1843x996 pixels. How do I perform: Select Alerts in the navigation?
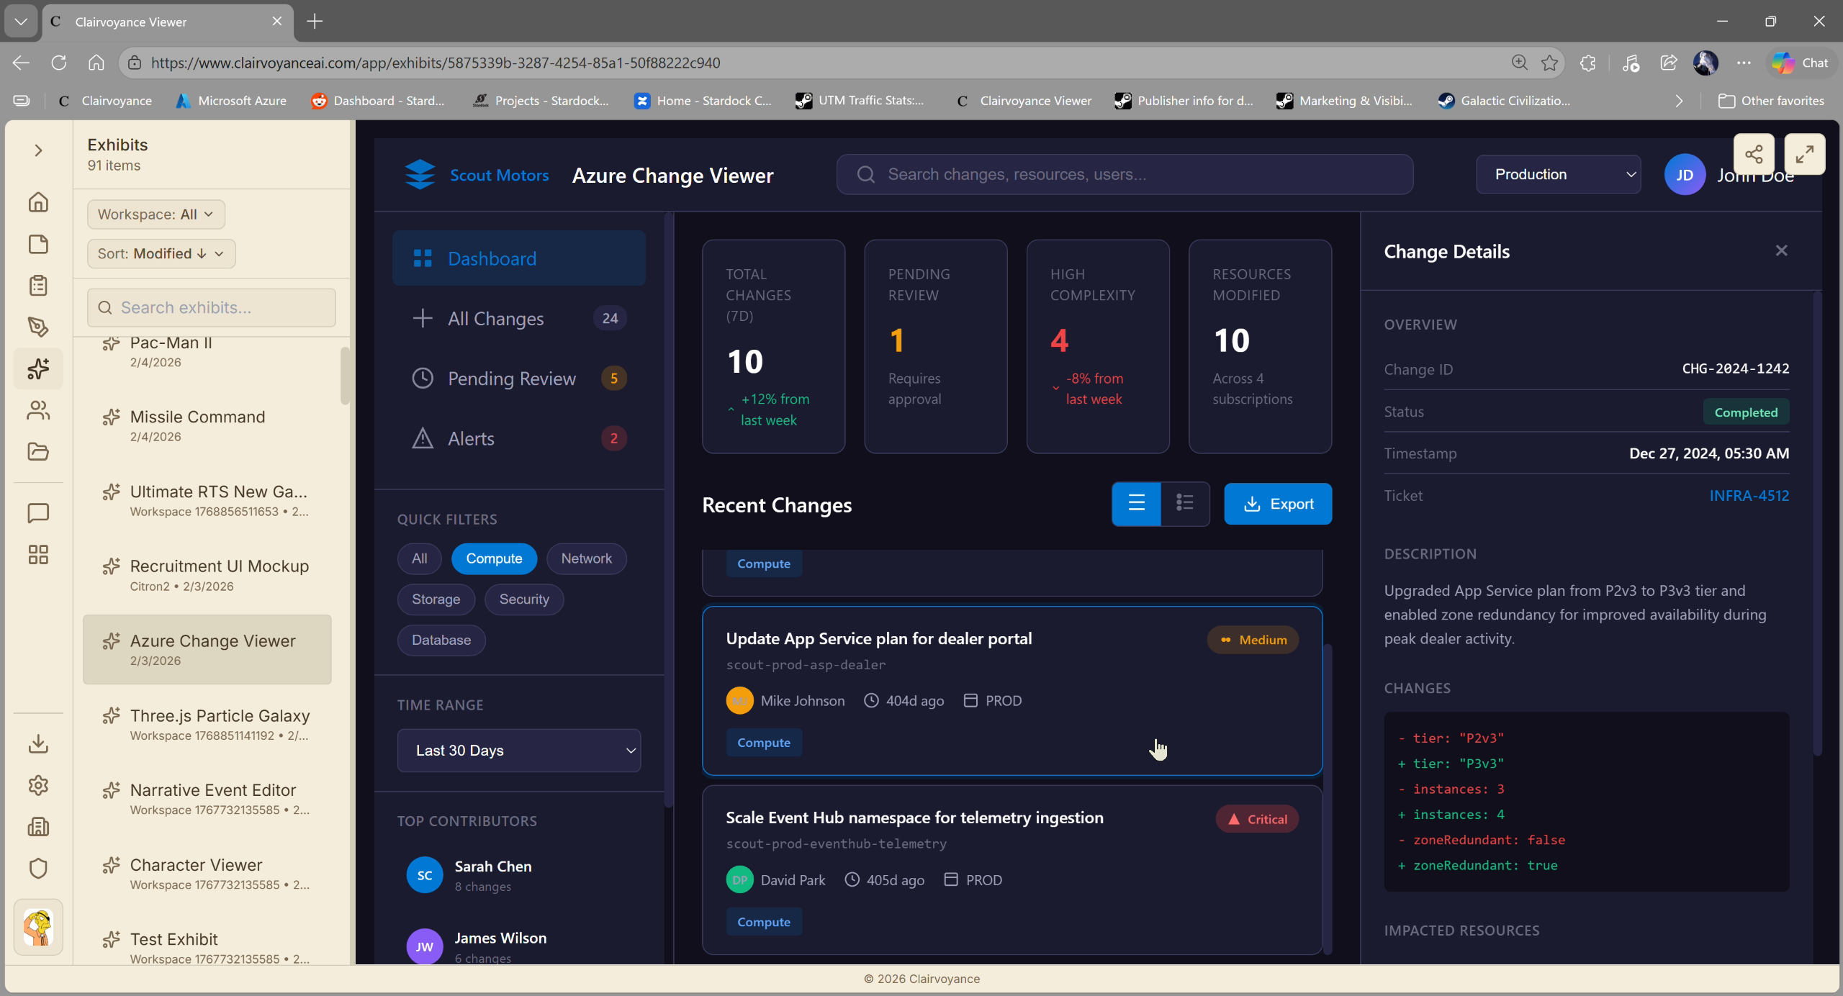[x=471, y=438]
